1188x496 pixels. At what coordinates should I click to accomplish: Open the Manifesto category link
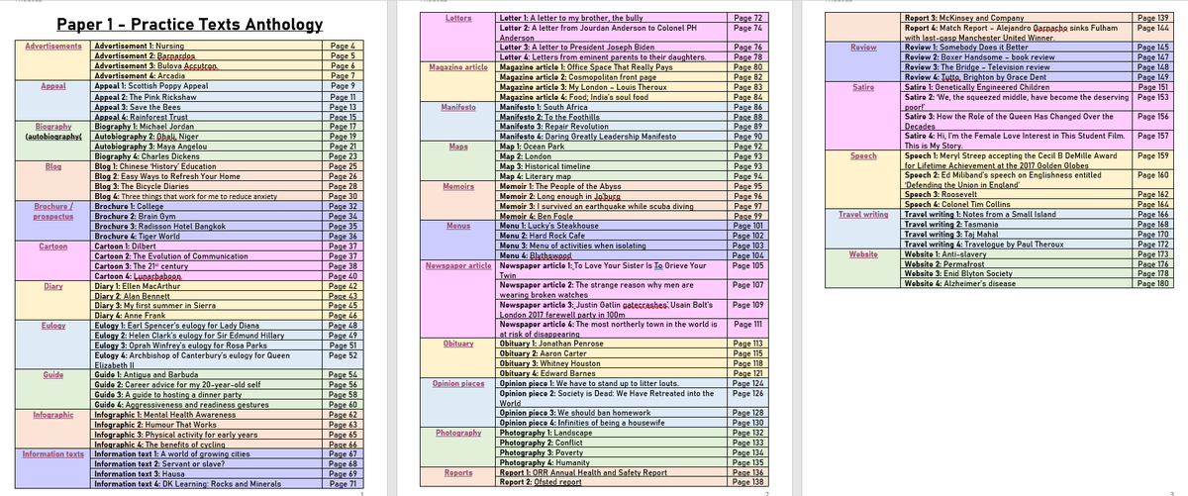[x=458, y=105]
